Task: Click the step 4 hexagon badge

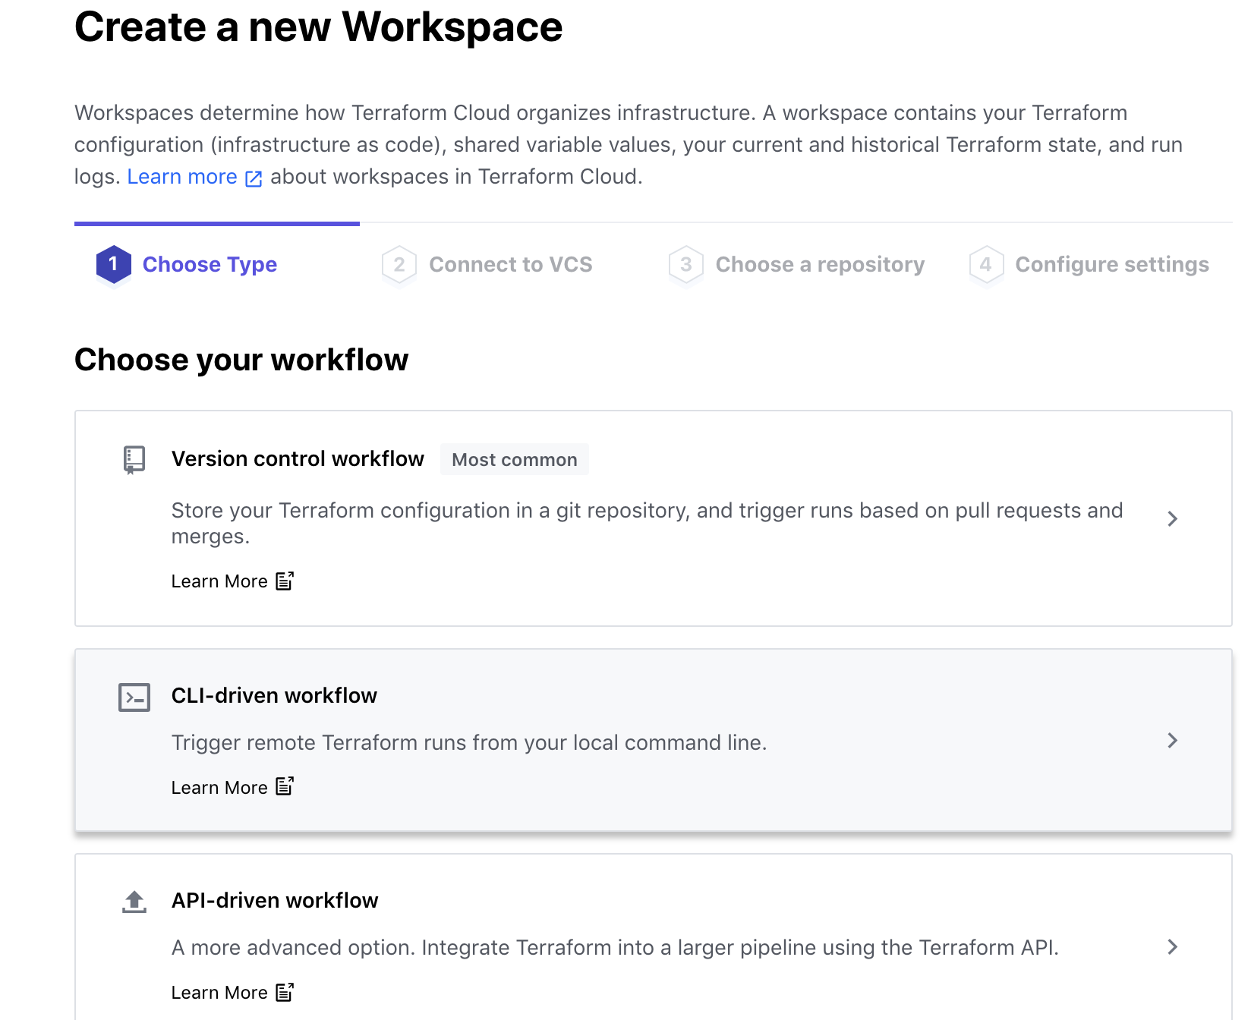Action: (986, 264)
